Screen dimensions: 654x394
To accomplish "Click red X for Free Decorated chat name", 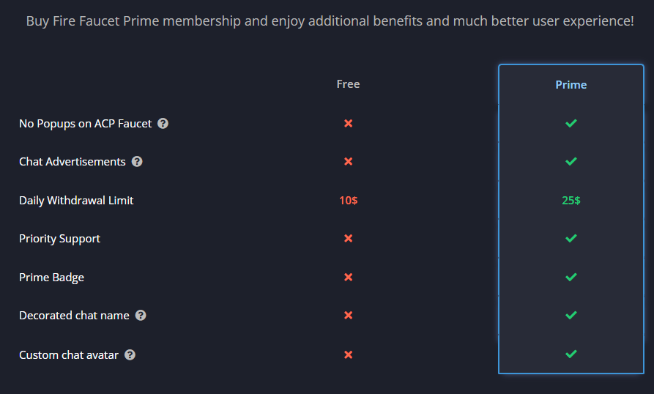I will [x=349, y=315].
